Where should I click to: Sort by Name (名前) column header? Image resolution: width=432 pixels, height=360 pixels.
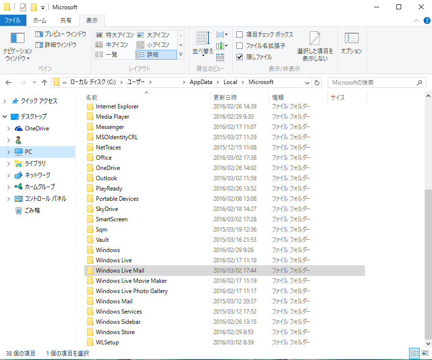[x=147, y=97]
